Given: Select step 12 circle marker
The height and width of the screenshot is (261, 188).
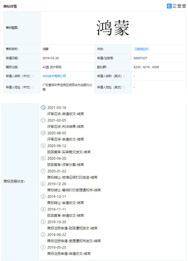Looking at the screenshot, I should coord(43,108).
